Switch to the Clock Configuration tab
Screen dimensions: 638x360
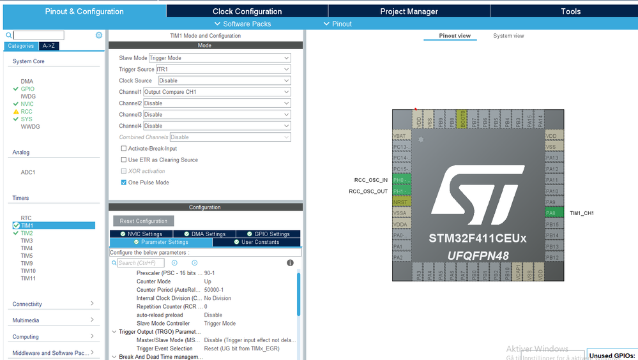247,11
